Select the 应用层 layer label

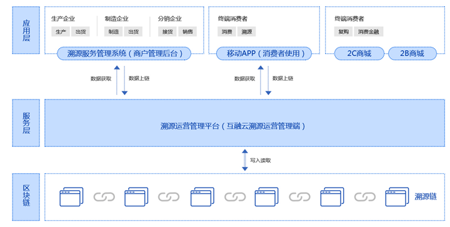(x=26, y=30)
